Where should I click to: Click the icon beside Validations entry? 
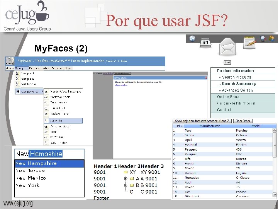[x=17, y=84]
